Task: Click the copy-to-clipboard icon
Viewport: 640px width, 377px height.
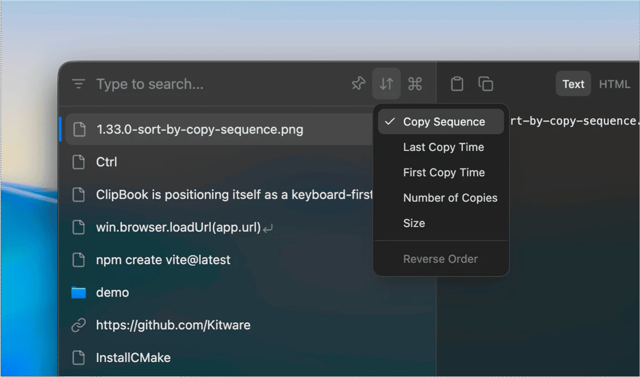Action: click(x=485, y=84)
